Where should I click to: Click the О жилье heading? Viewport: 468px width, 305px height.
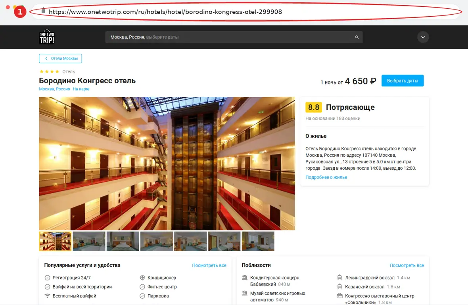(316, 136)
